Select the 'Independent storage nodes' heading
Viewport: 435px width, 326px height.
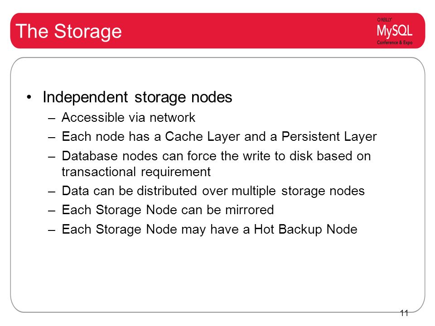(x=137, y=97)
